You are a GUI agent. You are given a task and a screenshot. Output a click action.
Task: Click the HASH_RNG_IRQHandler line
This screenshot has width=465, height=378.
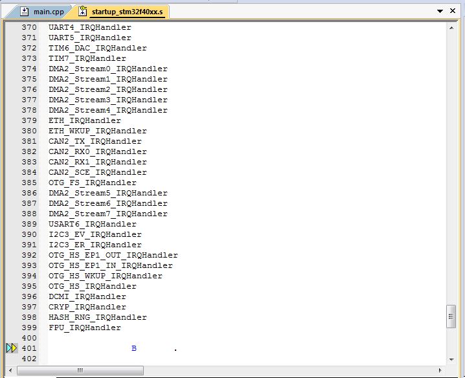[98, 318]
